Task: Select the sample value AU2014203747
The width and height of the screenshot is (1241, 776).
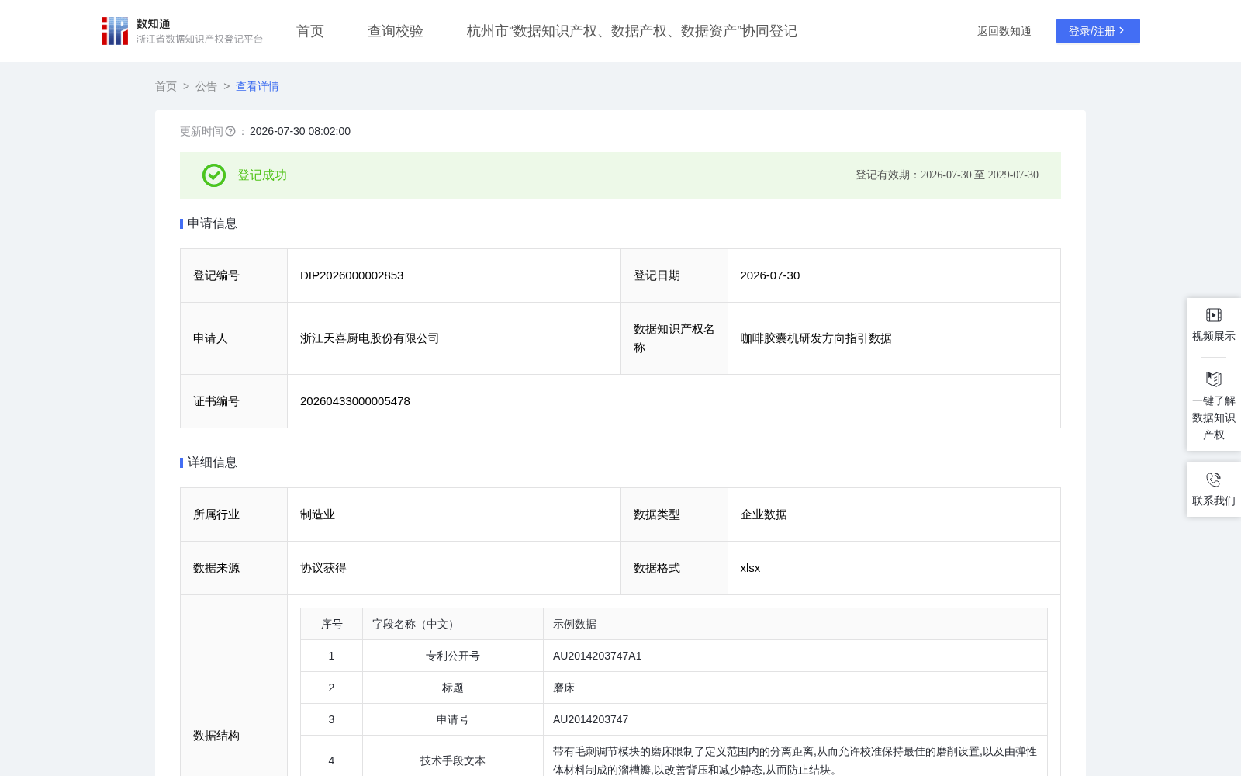Action: [x=591, y=719]
